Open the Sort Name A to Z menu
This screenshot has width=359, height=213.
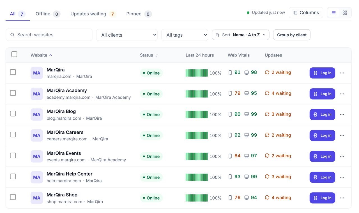click(241, 35)
